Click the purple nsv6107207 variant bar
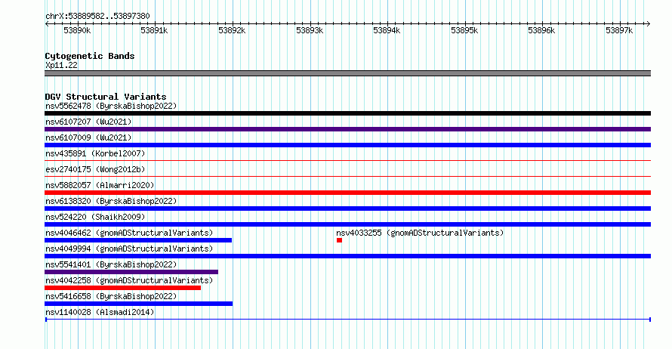Viewport: 672px width, 349px height. coord(347,129)
